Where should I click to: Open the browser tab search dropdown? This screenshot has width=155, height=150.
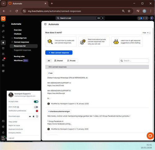click(x=3, y=3)
